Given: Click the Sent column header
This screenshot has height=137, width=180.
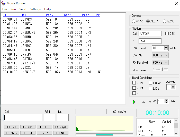Looking at the screenshot, I should tap(67, 15).
